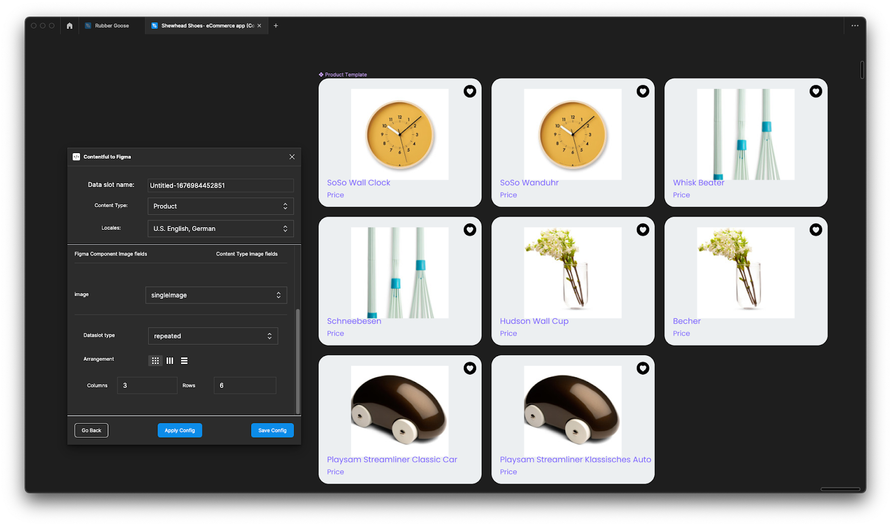Expand the singleImage field dropdown
This screenshot has height=526, width=891.
pos(216,294)
